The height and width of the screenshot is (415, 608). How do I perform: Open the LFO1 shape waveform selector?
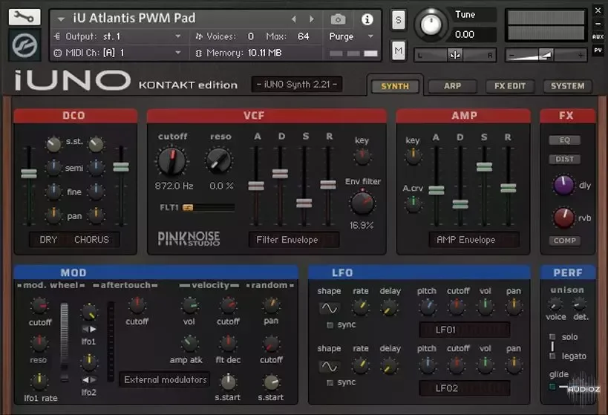[329, 308]
